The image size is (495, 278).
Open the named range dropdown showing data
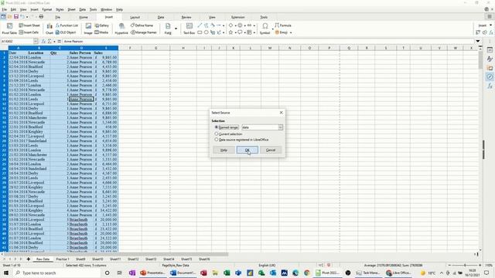click(x=280, y=127)
